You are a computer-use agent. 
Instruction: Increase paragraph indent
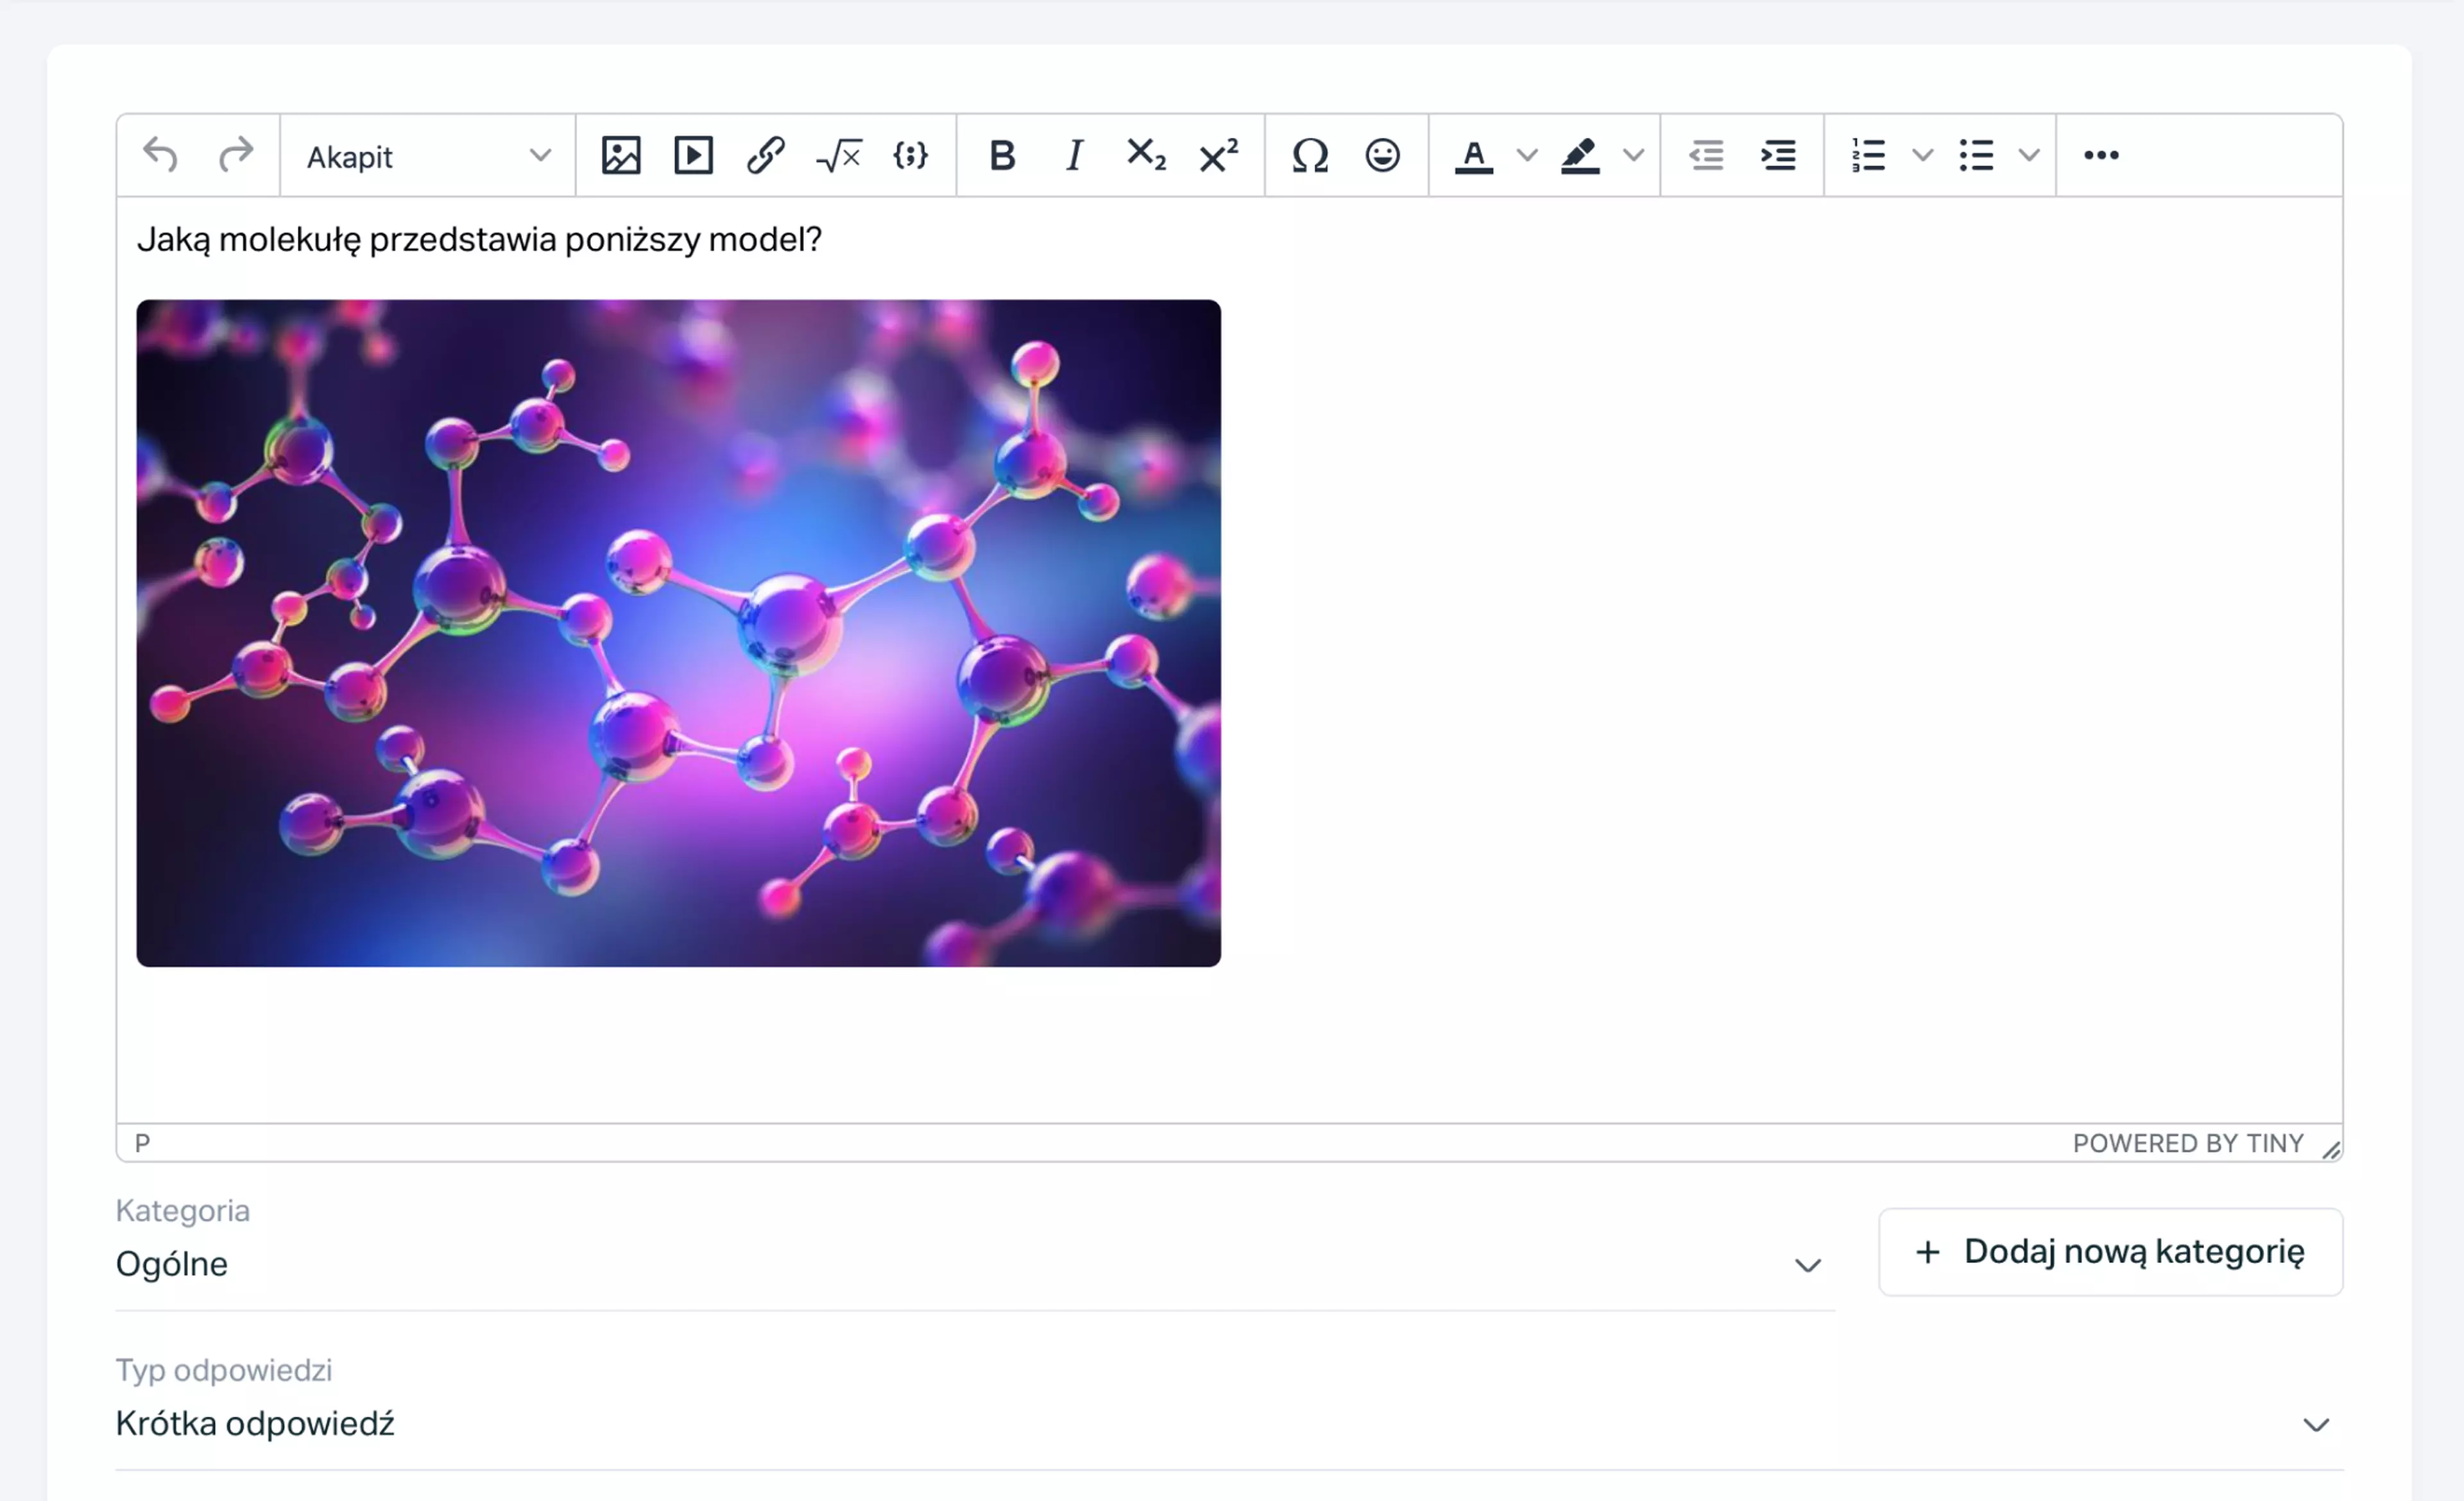(1778, 156)
